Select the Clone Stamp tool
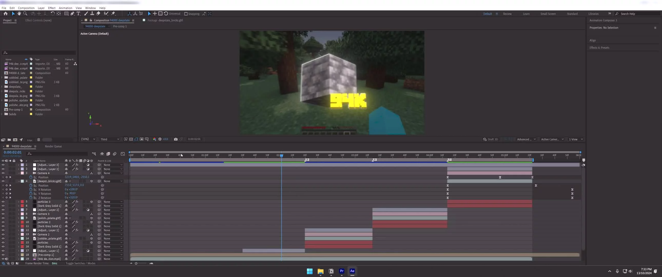The width and height of the screenshot is (662, 277). point(92,14)
